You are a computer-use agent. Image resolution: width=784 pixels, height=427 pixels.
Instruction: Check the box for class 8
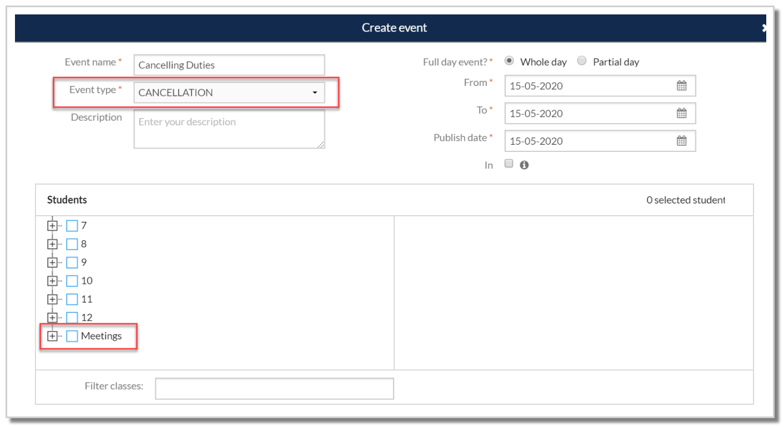(72, 244)
